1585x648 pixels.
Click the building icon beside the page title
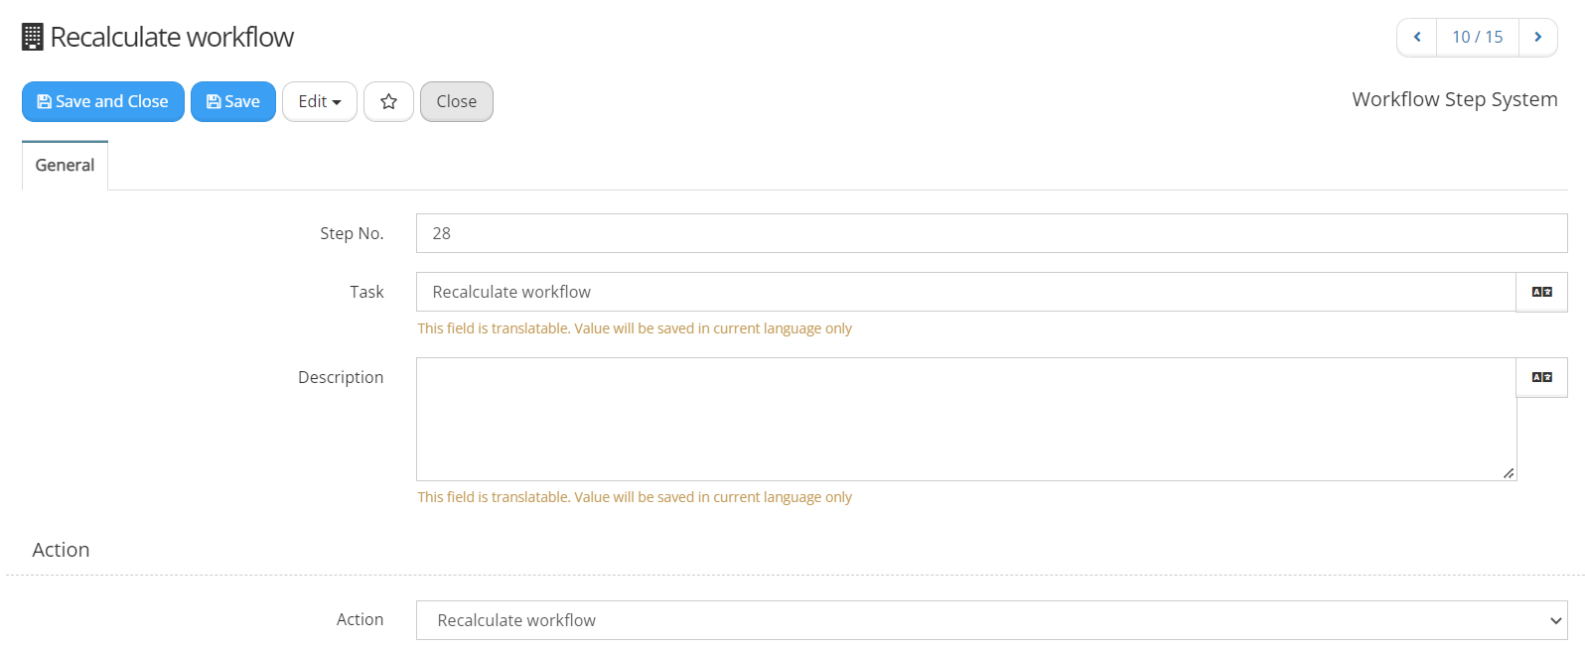point(33,37)
